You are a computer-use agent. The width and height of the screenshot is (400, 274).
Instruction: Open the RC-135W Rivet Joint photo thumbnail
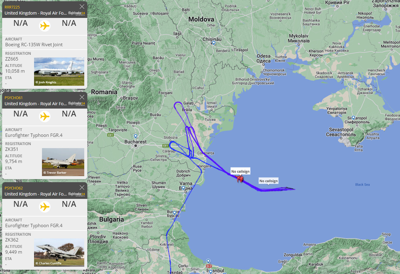[59, 71]
